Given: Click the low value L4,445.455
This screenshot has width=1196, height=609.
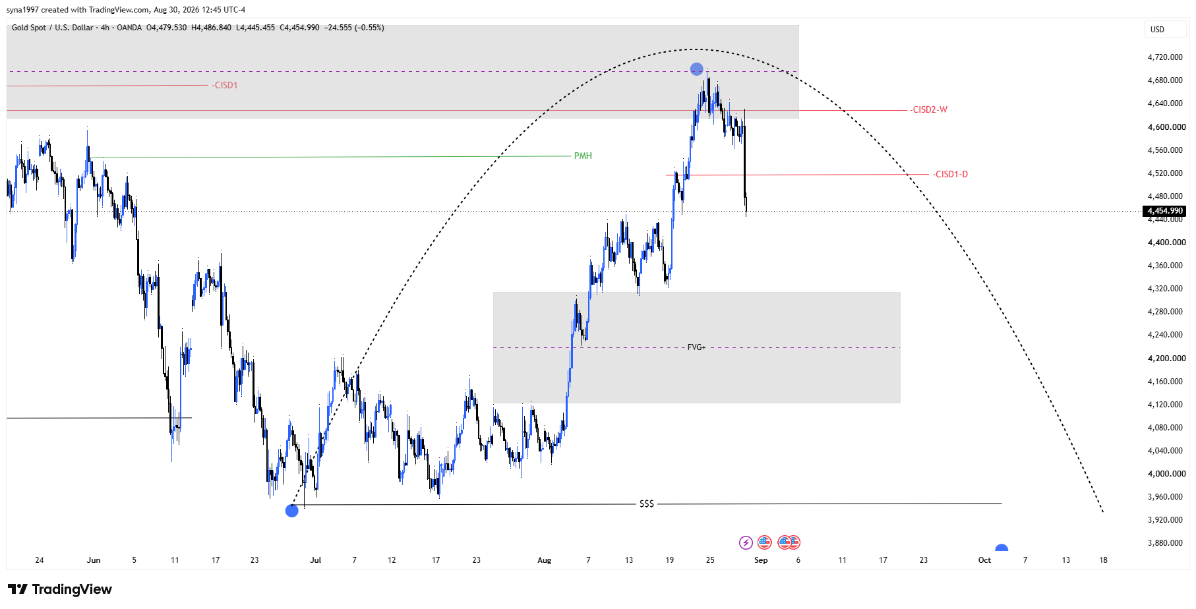Looking at the screenshot, I should [255, 28].
